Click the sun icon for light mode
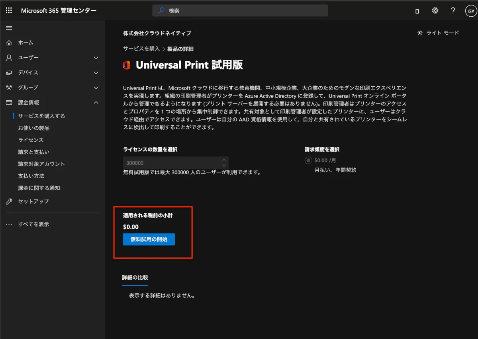478x339 pixels. pos(420,33)
